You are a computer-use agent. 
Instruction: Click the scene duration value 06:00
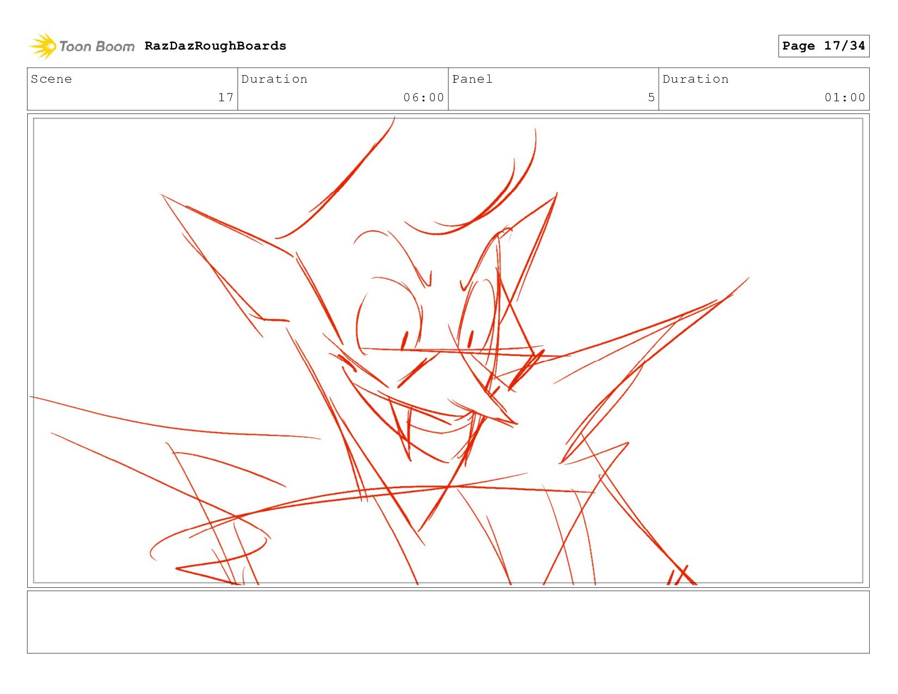tap(424, 97)
